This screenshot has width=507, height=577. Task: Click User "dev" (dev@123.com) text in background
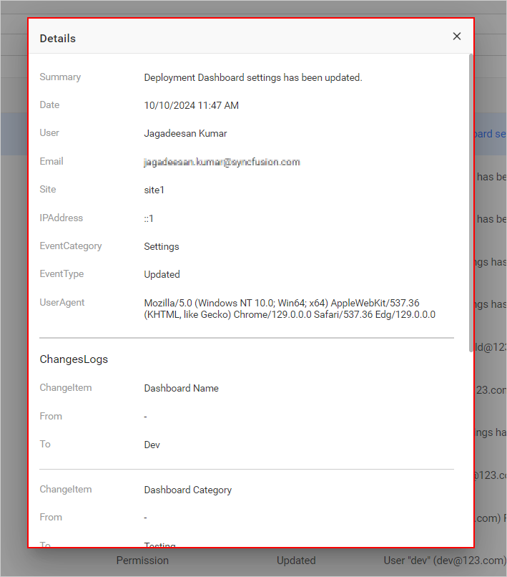click(x=445, y=561)
